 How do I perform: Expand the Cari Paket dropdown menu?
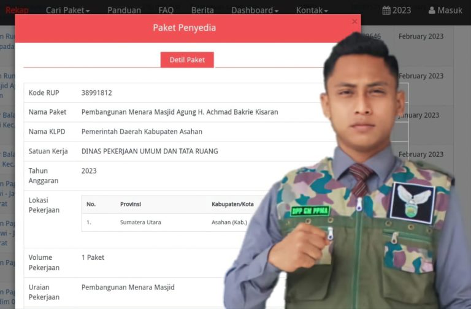(x=67, y=10)
